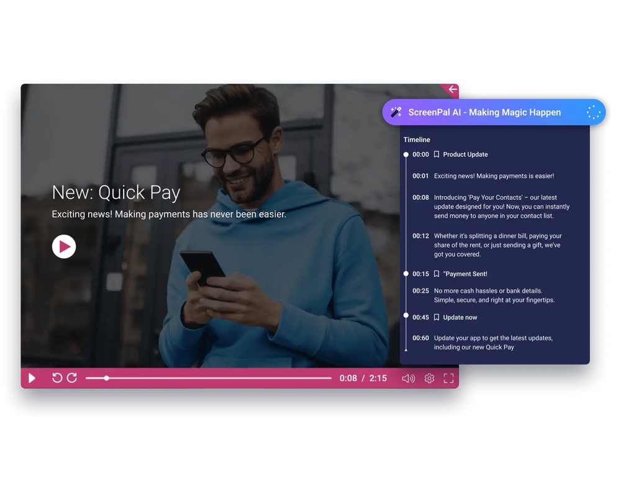Open video settings gear icon
This screenshot has height=489, width=621.
(429, 379)
